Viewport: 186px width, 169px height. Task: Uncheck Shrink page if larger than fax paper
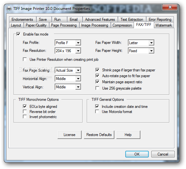[97, 70]
